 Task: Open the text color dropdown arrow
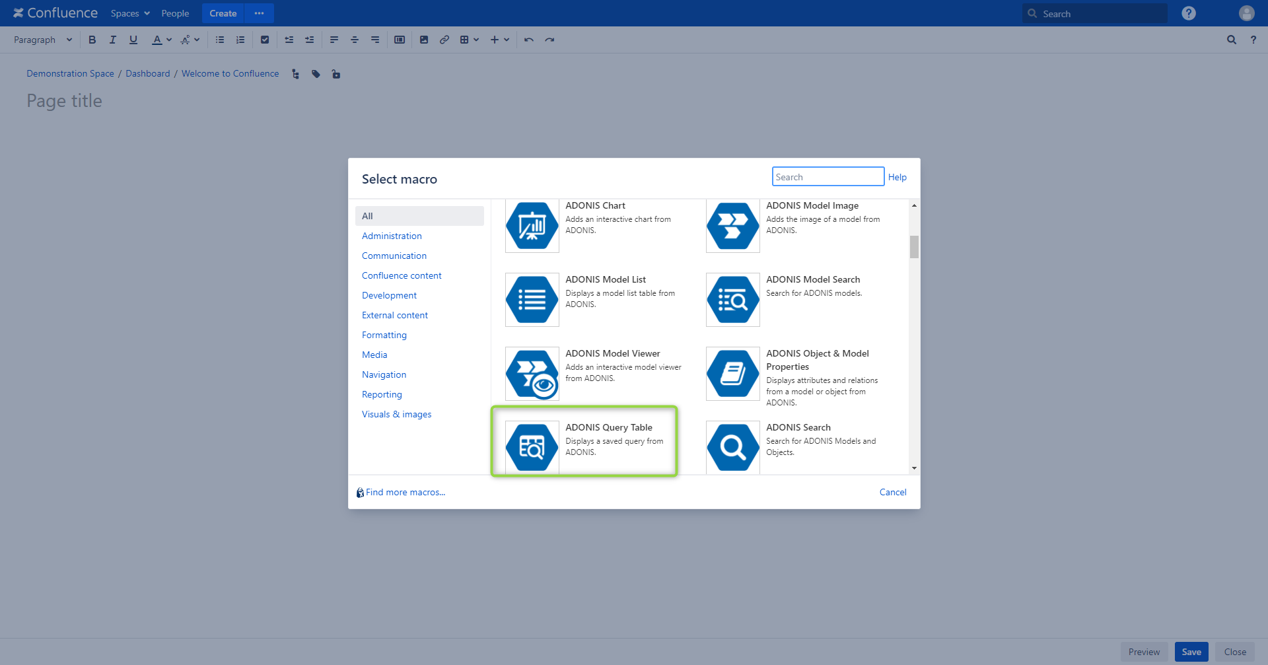(169, 40)
